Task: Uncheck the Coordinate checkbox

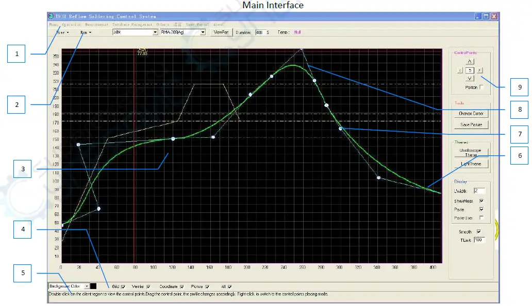Action: (181, 286)
